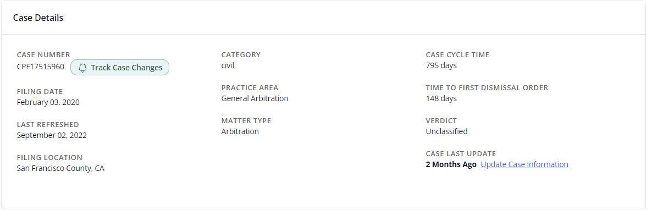Click the PRACTICE AREA label
The image size is (647, 210).
coord(250,87)
